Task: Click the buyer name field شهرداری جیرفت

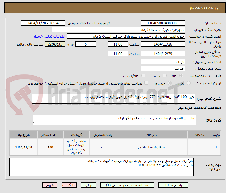Action: click(118, 30)
